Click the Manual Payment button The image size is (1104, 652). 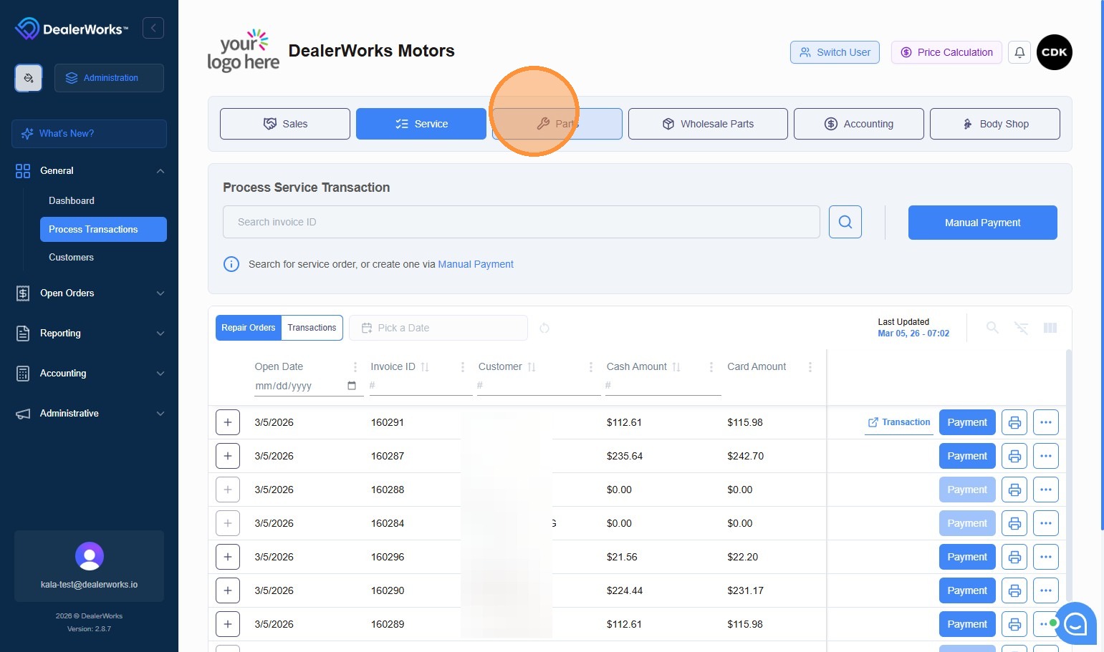[982, 223]
